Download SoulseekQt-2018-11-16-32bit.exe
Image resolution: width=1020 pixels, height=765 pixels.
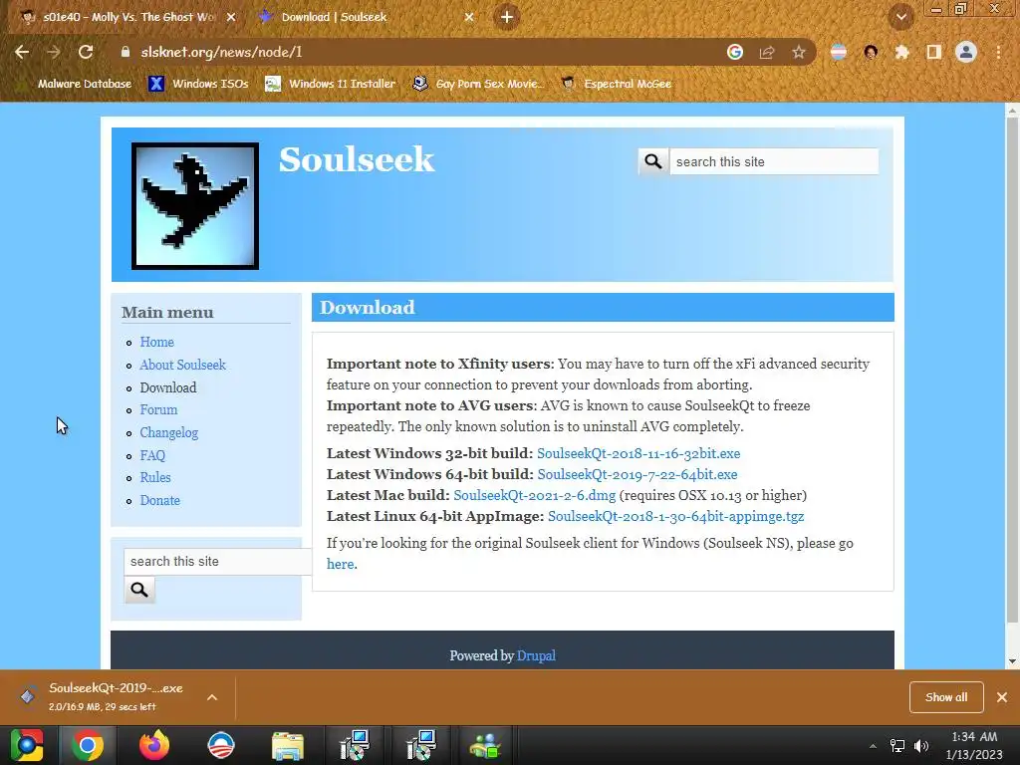click(x=638, y=453)
